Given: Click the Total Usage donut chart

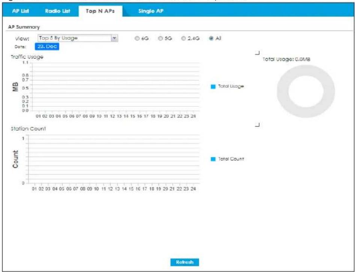Looking at the screenshot, I should tap(306, 91).
